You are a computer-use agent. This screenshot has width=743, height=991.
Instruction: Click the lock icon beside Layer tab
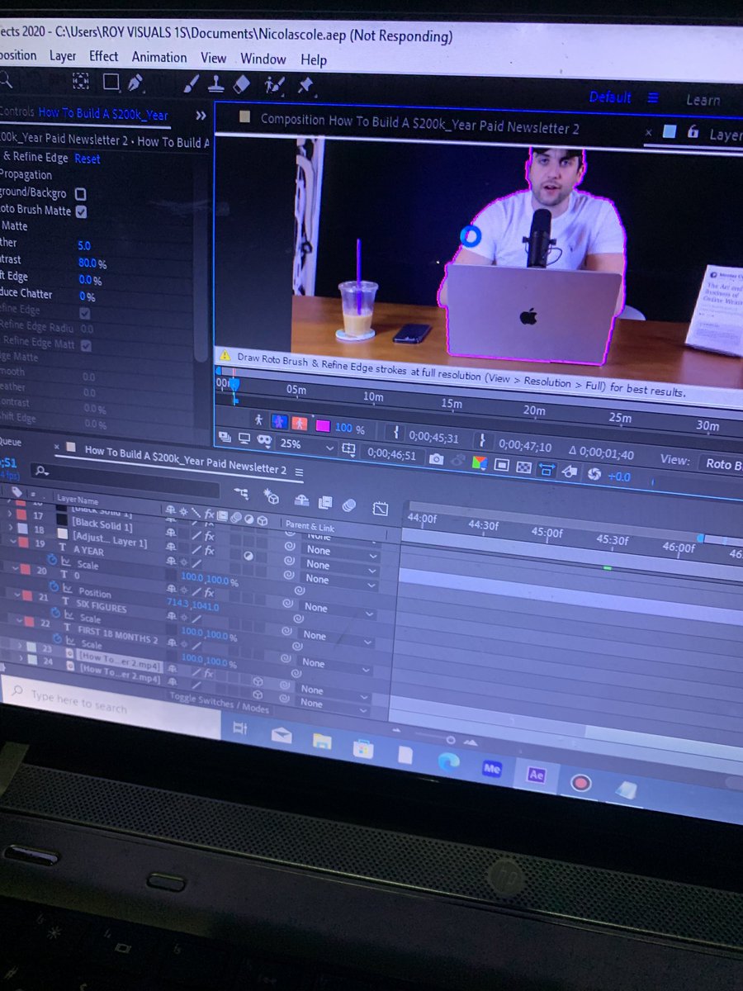(693, 132)
